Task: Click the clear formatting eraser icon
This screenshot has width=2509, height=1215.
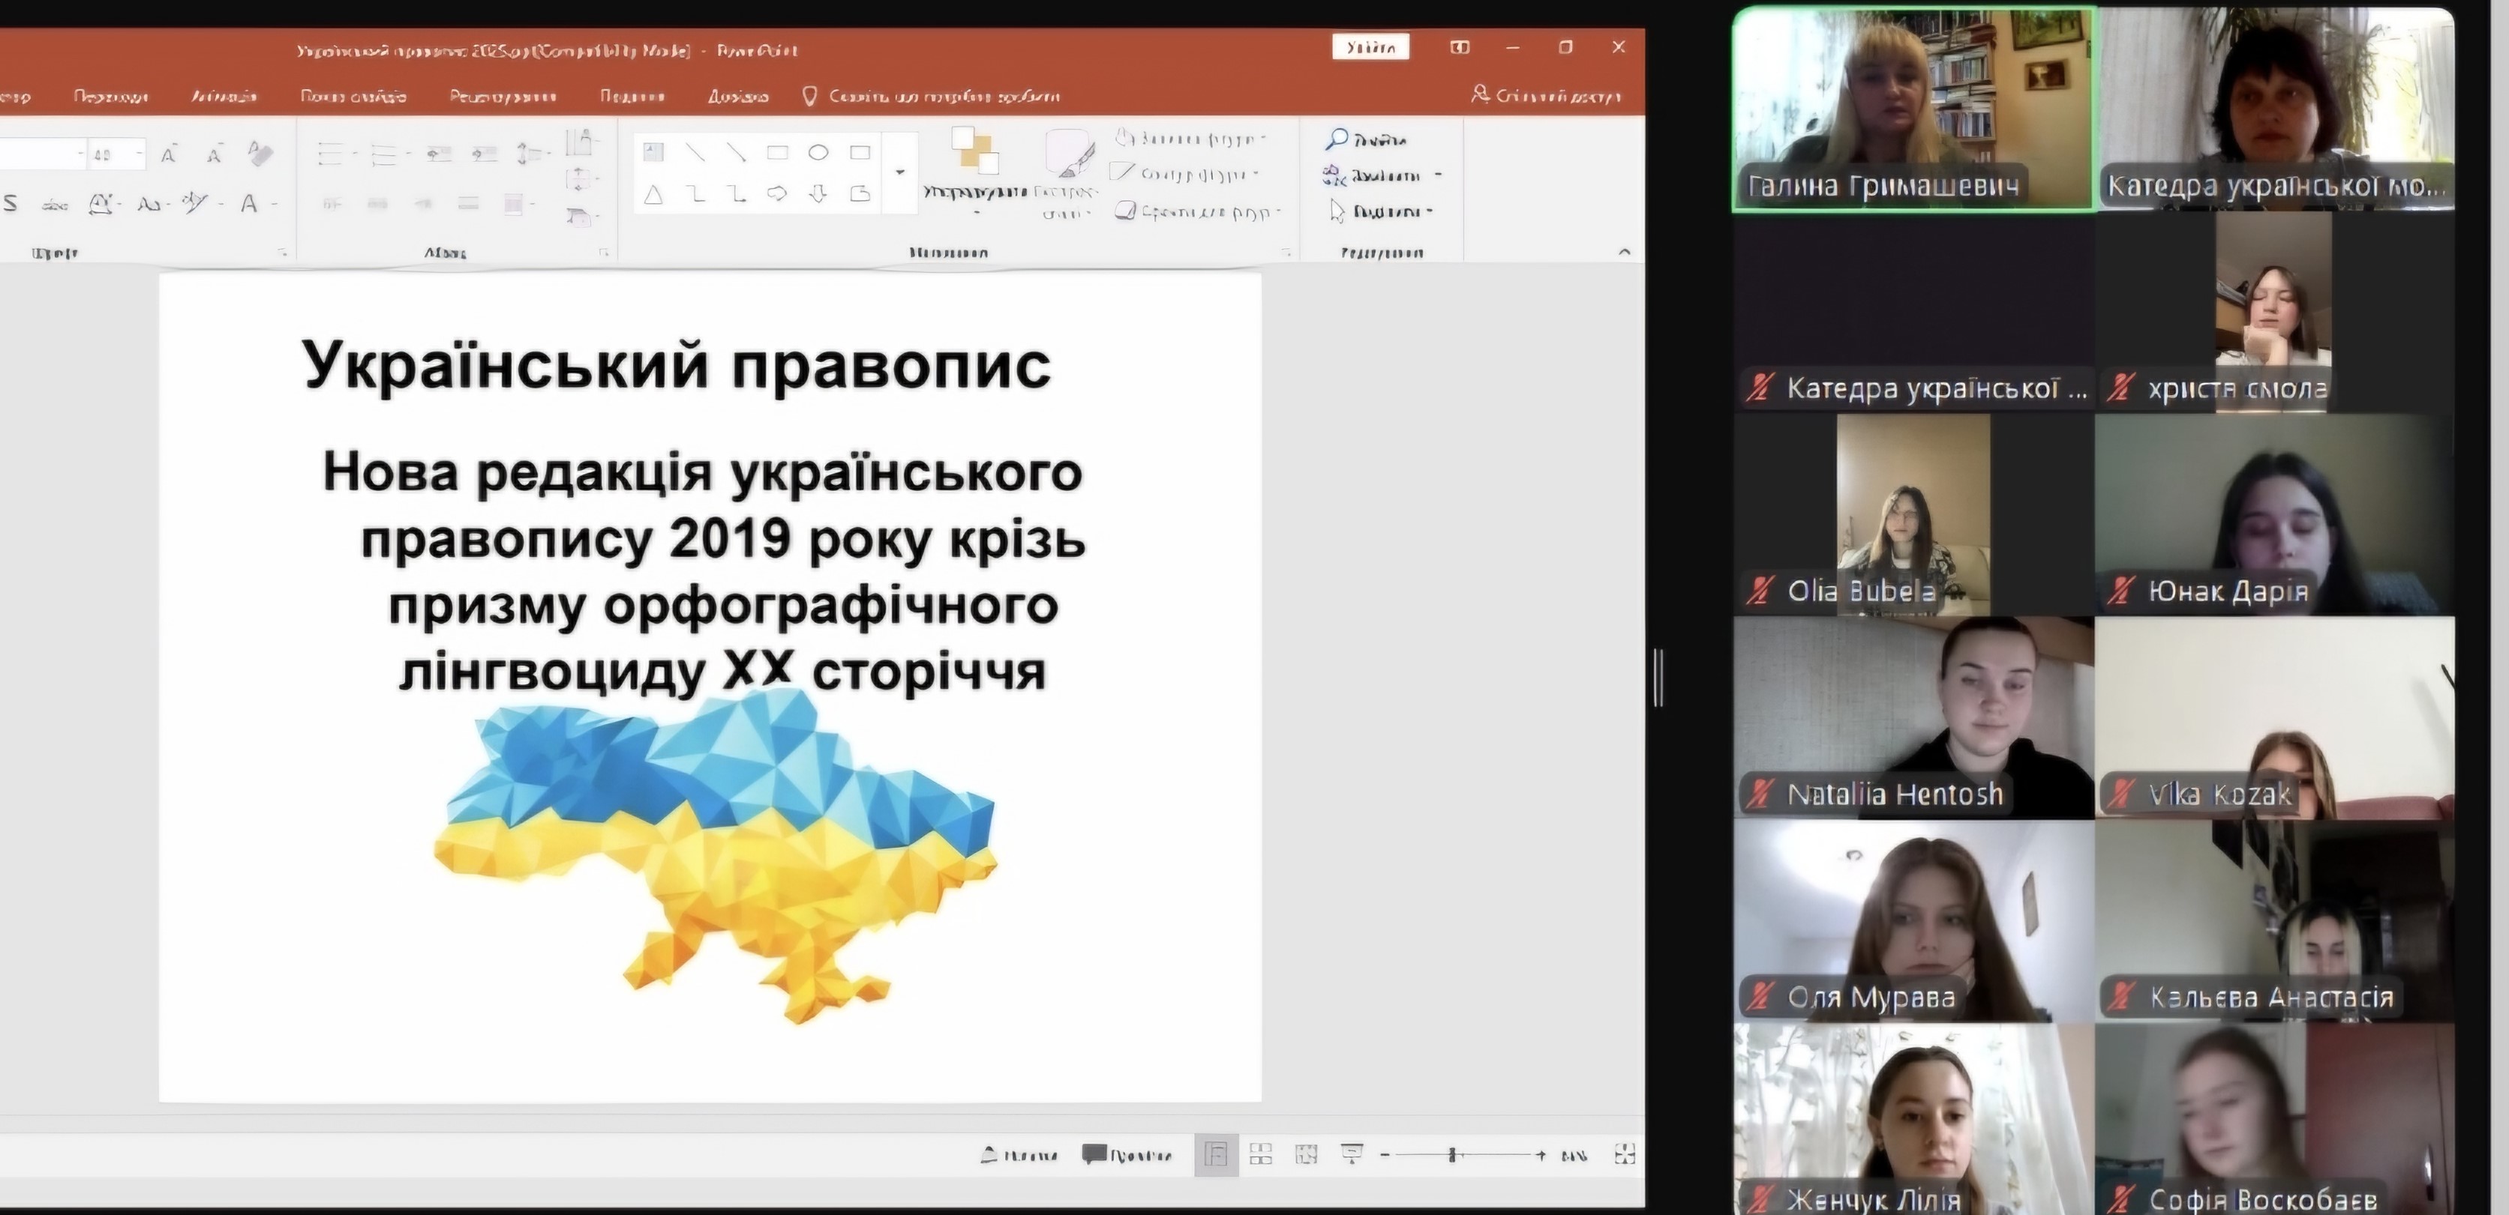Action: click(260, 153)
